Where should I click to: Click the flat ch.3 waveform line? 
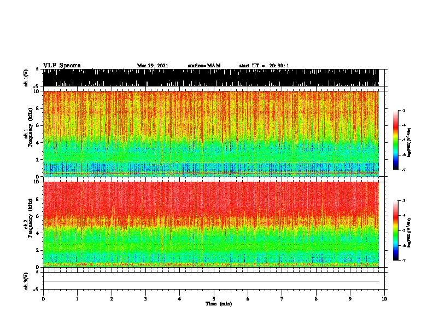211,281
